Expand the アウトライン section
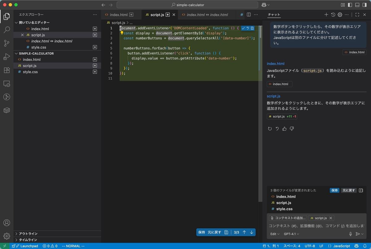The width and height of the screenshot is (371, 249). (28, 234)
